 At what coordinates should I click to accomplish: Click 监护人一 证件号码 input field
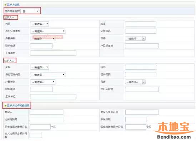[x=141, y=31]
